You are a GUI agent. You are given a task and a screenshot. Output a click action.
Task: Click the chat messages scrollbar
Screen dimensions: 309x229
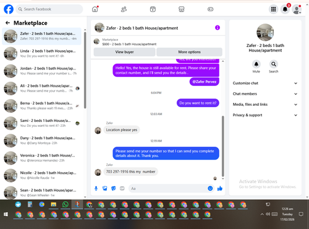pyautogui.click(x=222, y=146)
